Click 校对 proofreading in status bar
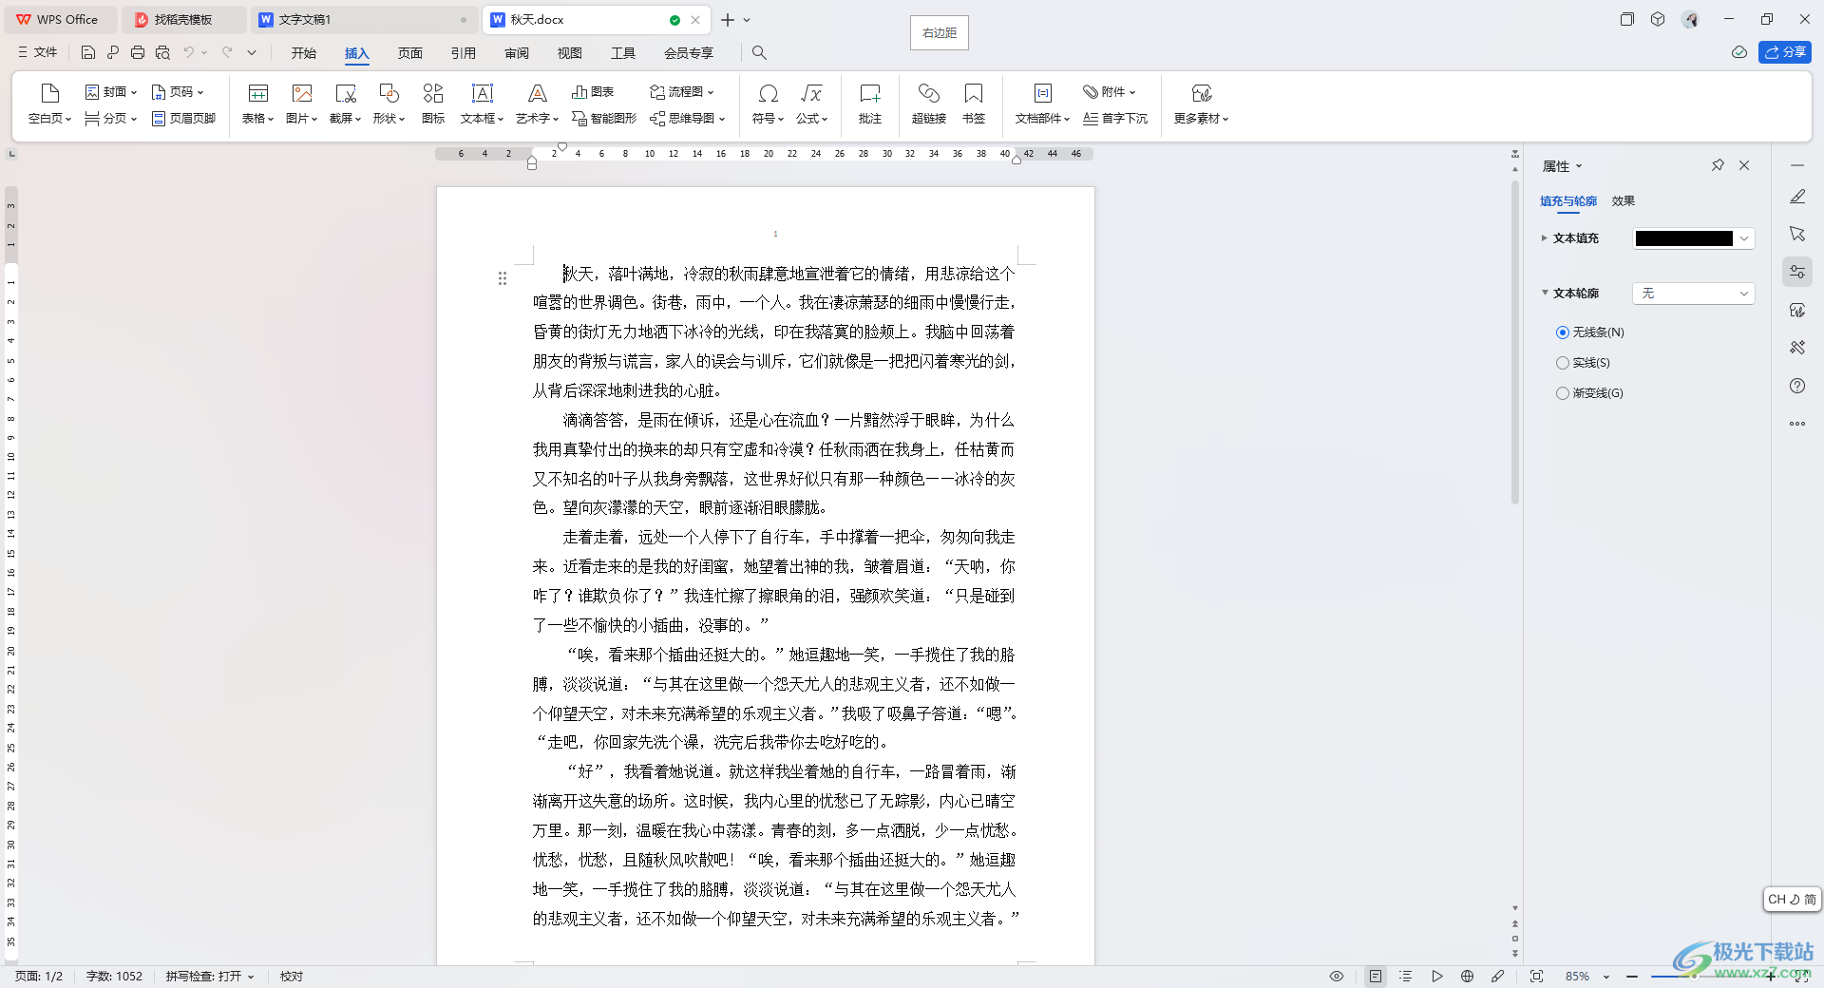Image resolution: width=1824 pixels, height=988 pixels. [x=292, y=977]
